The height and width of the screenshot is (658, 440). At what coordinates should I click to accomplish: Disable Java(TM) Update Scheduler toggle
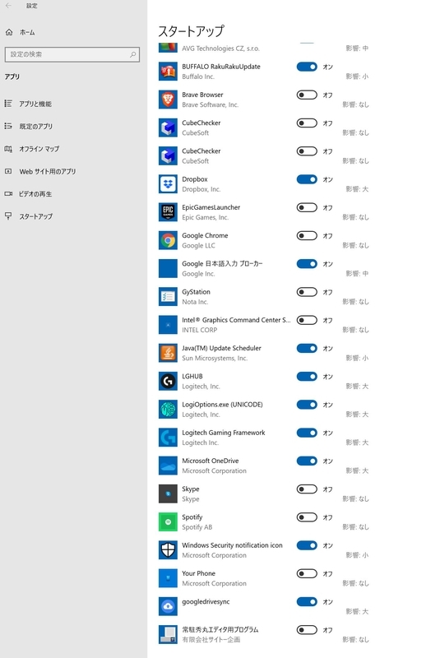click(x=307, y=348)
